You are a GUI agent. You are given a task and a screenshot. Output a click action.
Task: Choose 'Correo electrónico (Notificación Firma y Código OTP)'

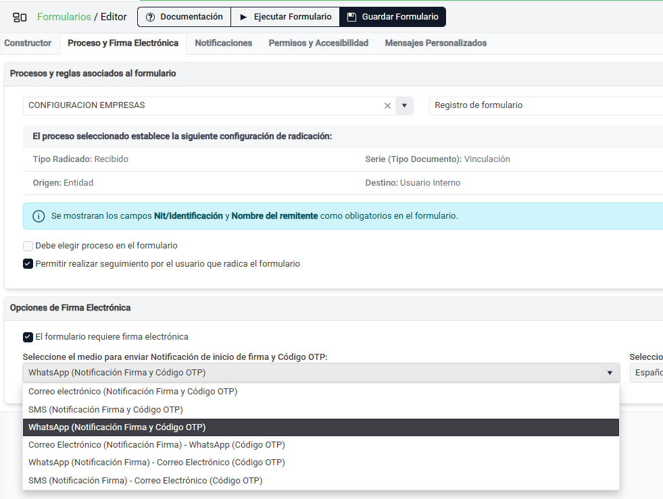click(x=132, y=392)
